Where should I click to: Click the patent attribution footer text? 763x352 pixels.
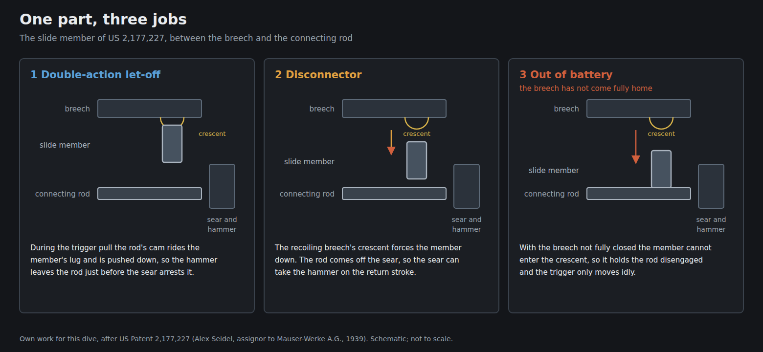click(236, 339)
